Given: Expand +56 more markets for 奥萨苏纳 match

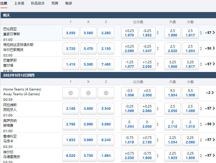Looking at the screenshot, I should click(x=210, y=124).
